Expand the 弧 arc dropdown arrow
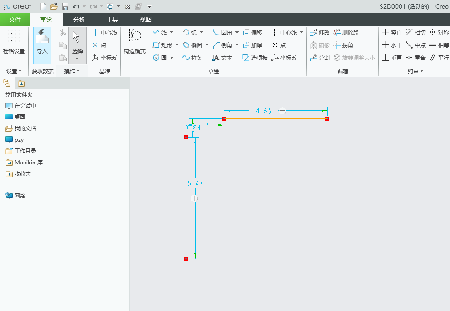 (201, 32)
